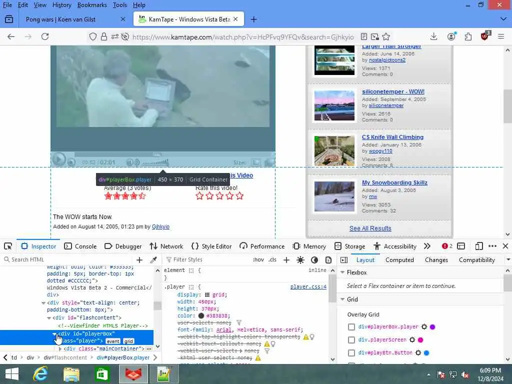Reload the current page
Viewport: 512px width, 384px height.
[x=45, y=36]
